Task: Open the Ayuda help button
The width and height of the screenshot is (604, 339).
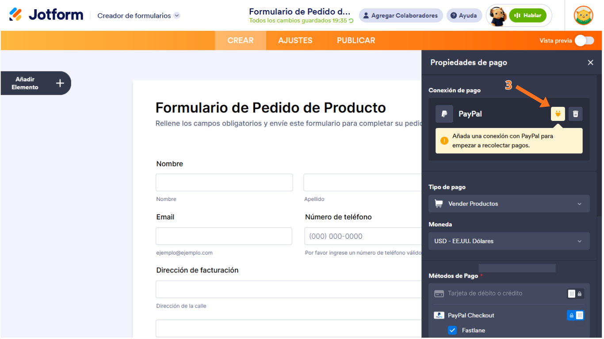Action: pyautogui.click(x=464, y=15)
